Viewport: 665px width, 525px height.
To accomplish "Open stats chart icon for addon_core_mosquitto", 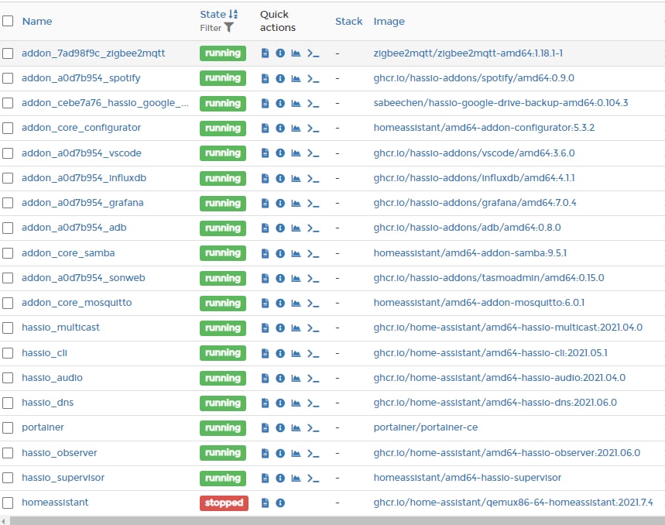I will point(296,303).
